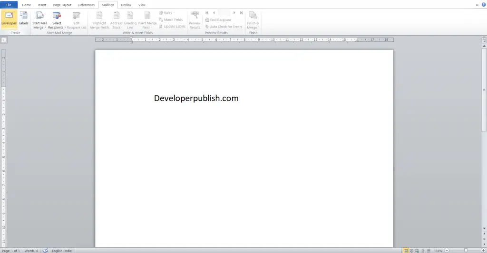
Task: Click the zoom in plus button
Action: pyautogui.click(x=483, y=250)
